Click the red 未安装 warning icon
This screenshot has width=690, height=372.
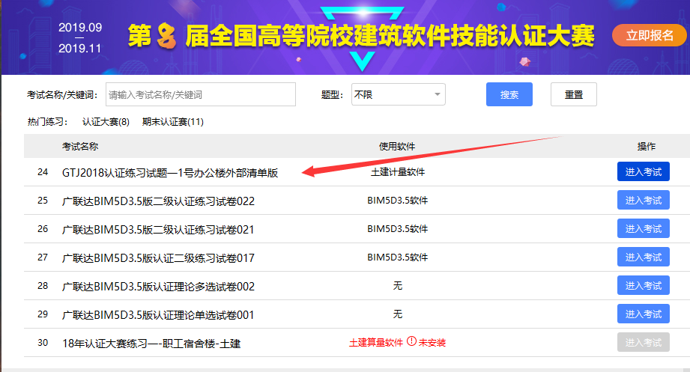click(411, 341)
